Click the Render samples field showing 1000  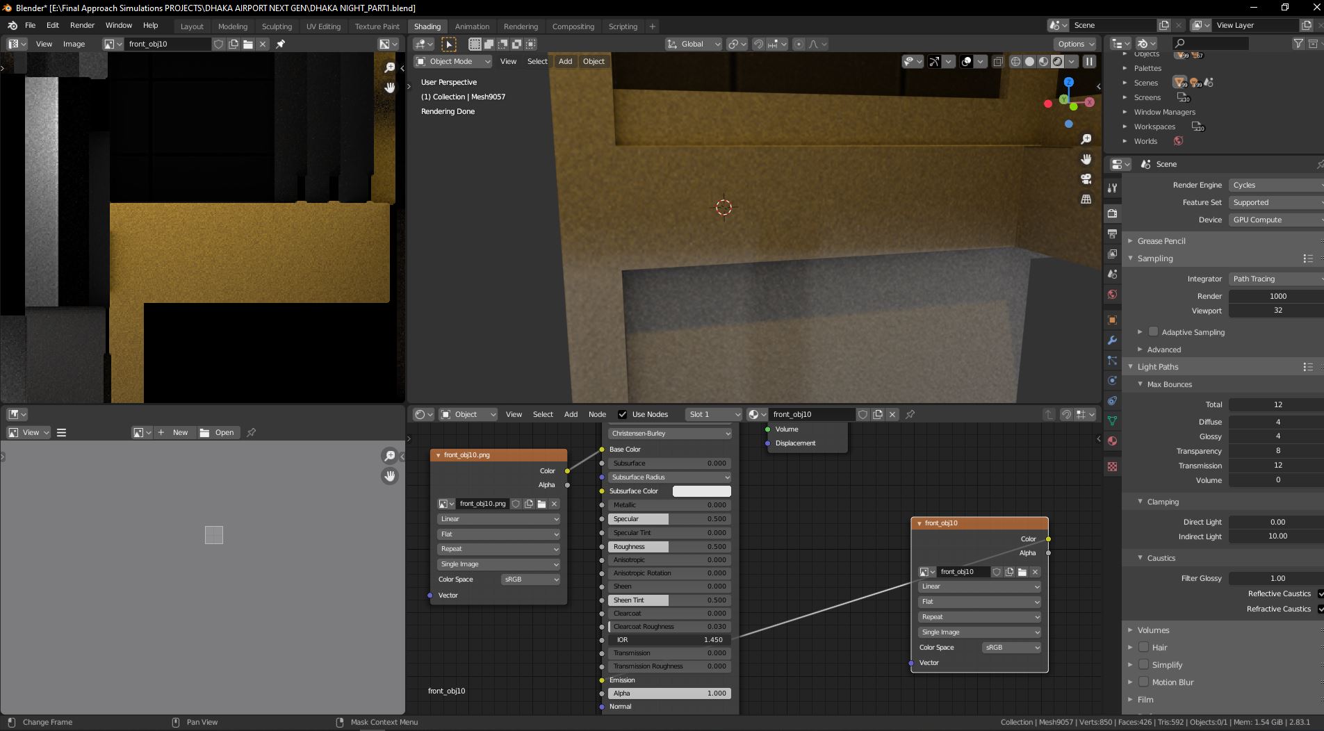pyautogui.click(x=1276, y=296)
